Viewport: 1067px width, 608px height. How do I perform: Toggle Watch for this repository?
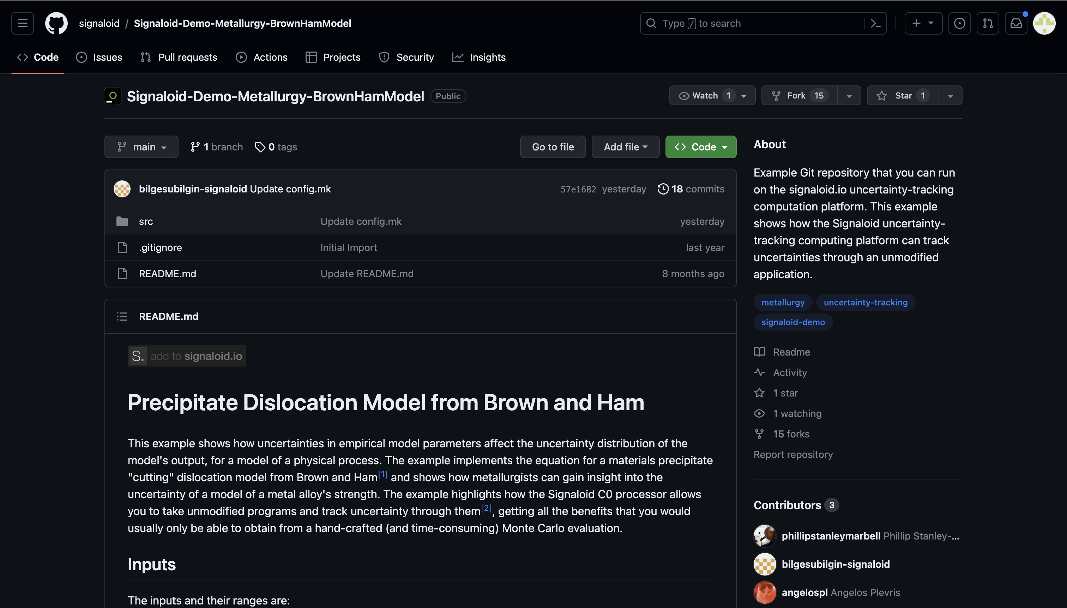click(x=705, y=96)
